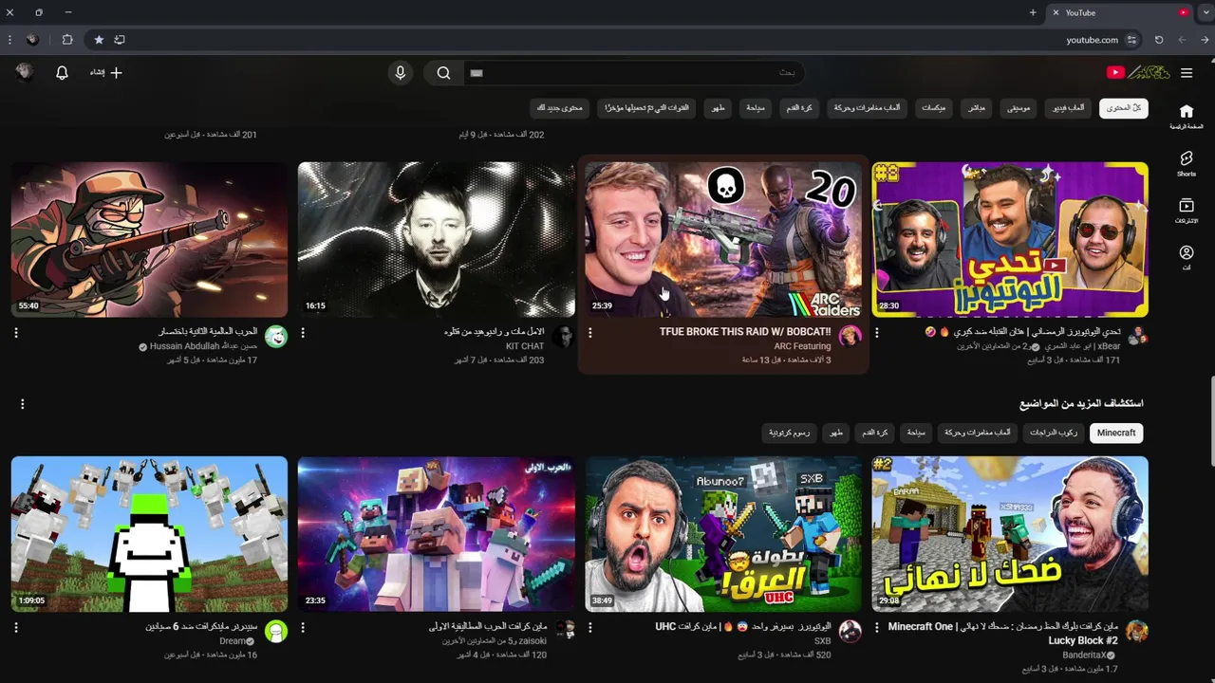Viewport: 1215px width, 683px height.
Task: Open the tab search dropdown arrow
Action: coord(1206,12)
